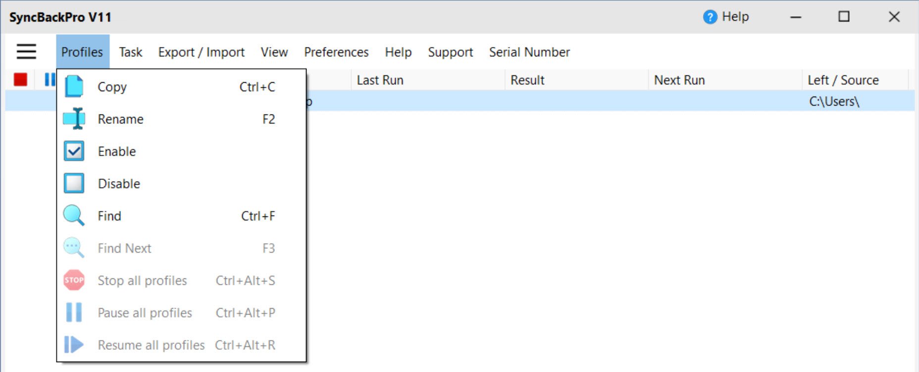Click the Resume all profiles play icon
The height and width of the screenshot is (372, 919).
coord(74,345)
